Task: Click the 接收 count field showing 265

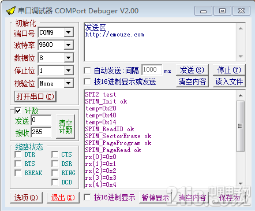Action: [x=42, y=132]
